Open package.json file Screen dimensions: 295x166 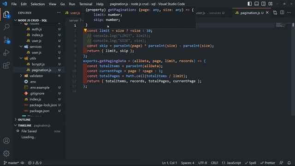[x=40, y=111]
